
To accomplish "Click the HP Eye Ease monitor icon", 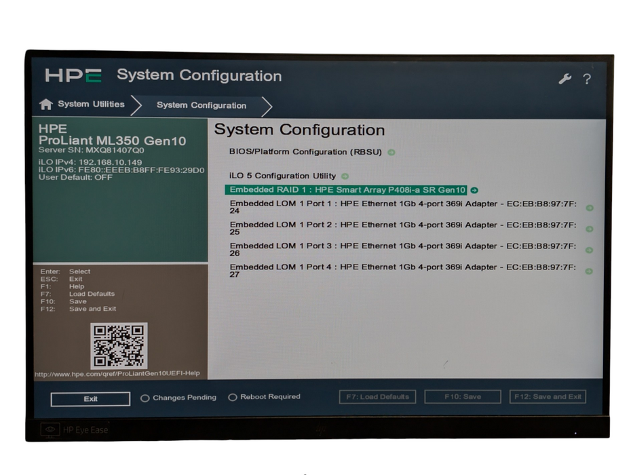I will pos(50,430).
